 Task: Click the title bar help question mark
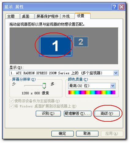[x=114, y=7]
